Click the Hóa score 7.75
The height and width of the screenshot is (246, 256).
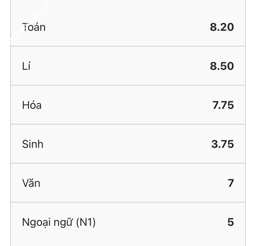(x=223, y=105)
